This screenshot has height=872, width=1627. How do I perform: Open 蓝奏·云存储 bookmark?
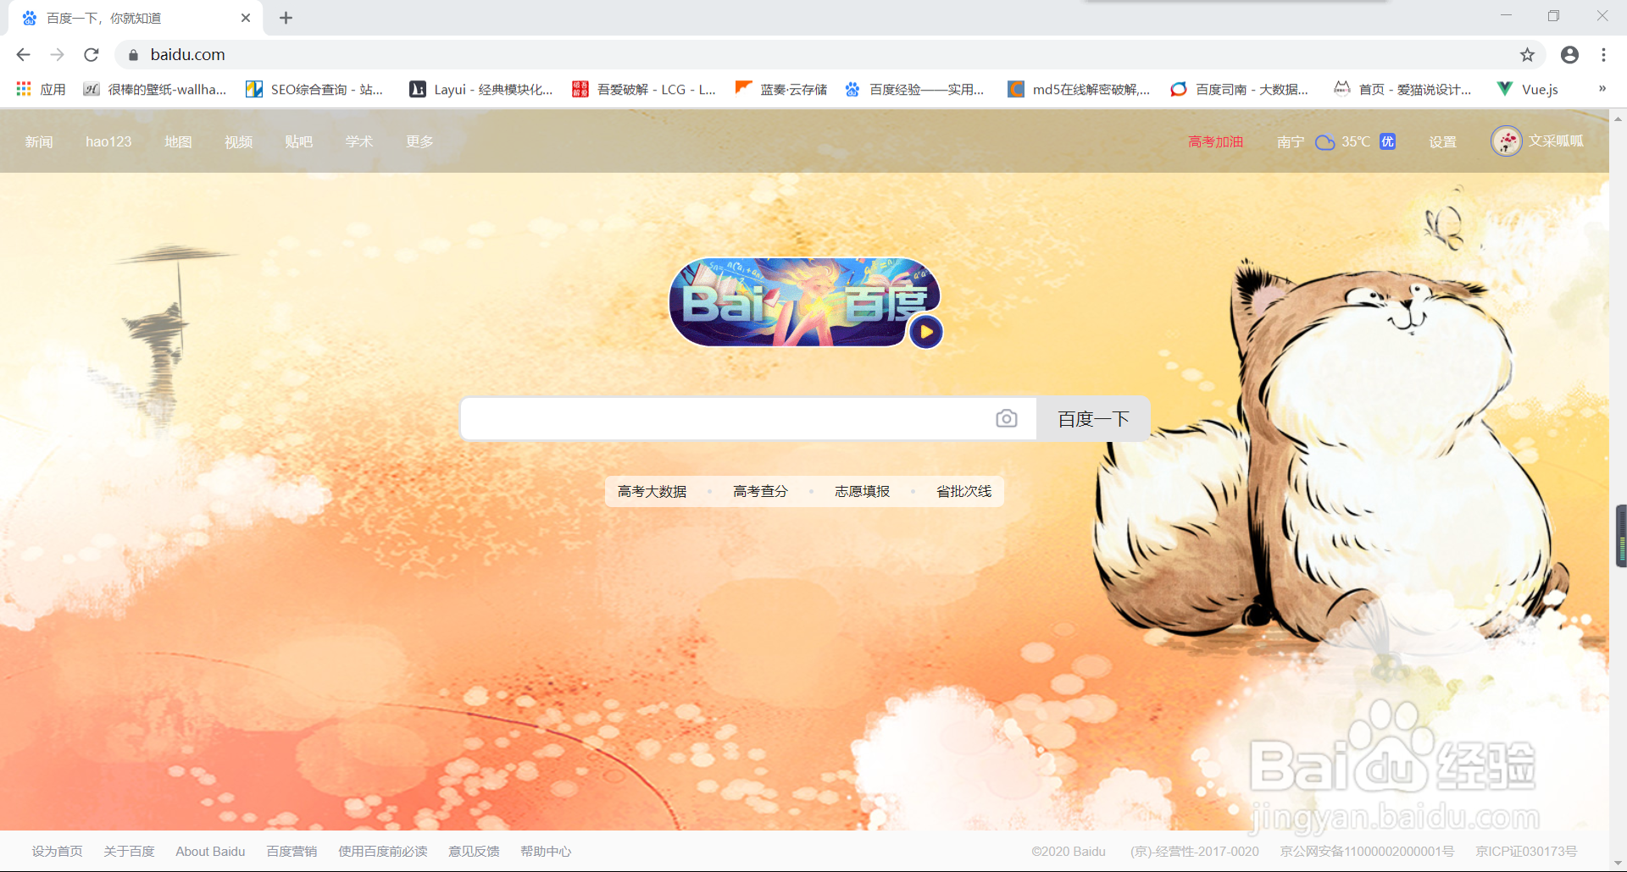[x=781, y=89]
